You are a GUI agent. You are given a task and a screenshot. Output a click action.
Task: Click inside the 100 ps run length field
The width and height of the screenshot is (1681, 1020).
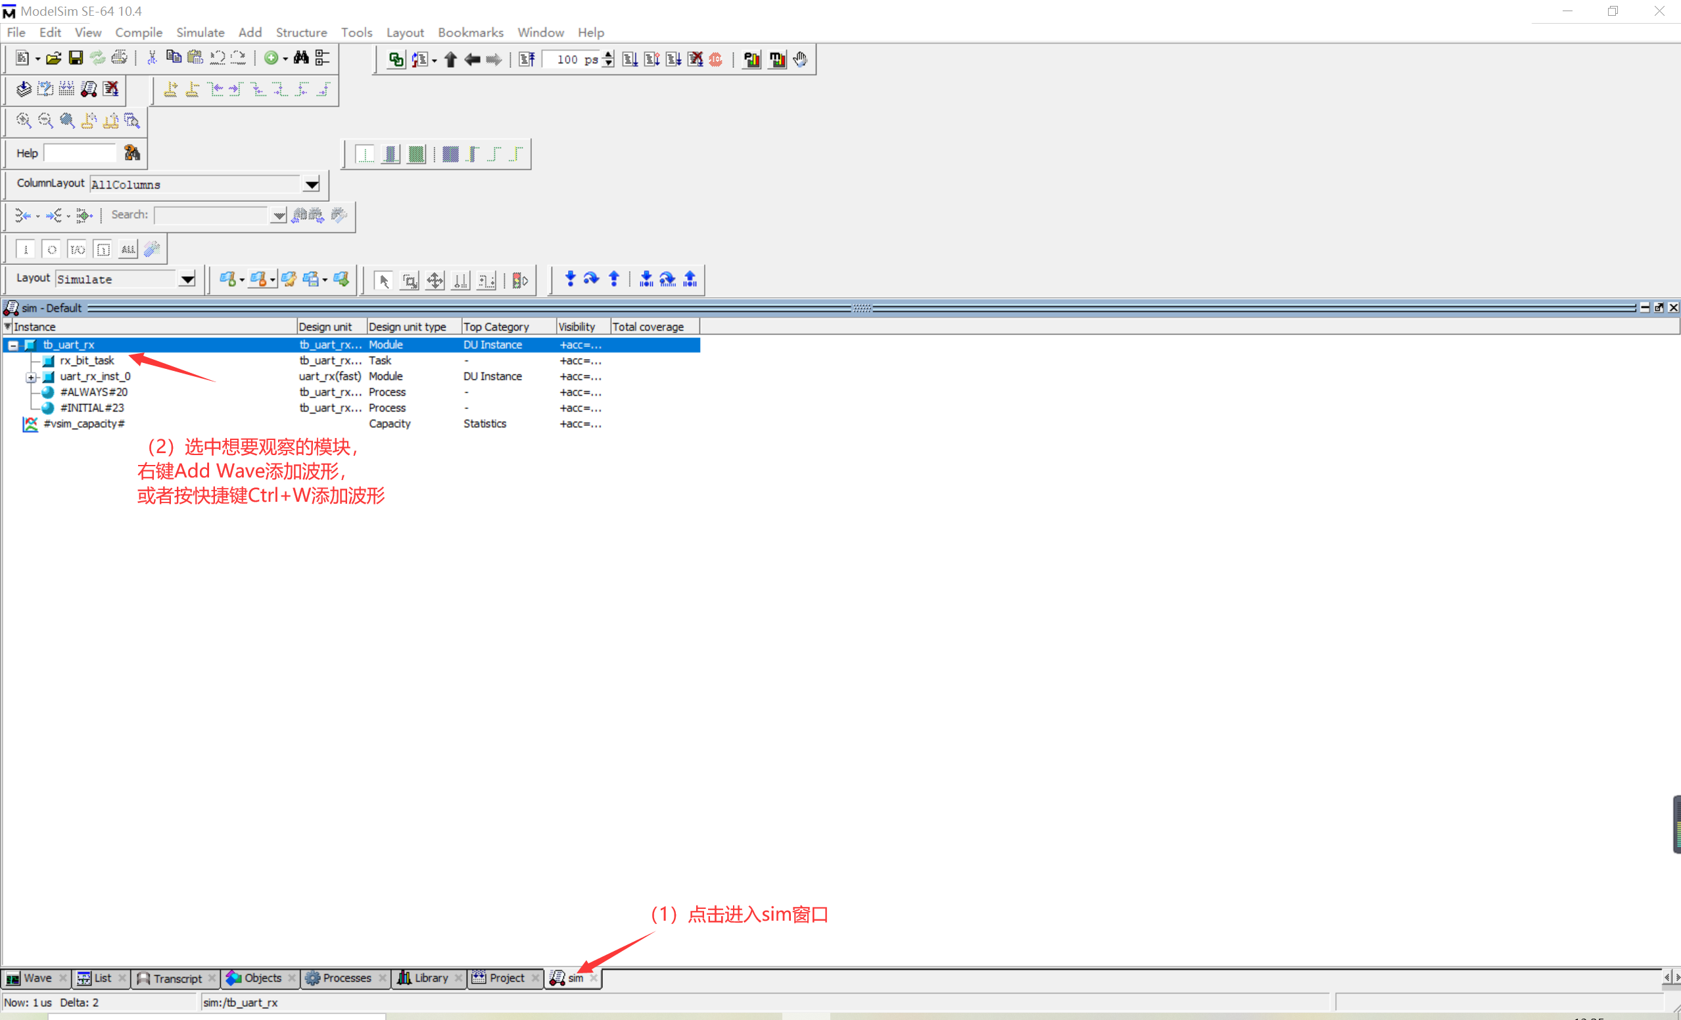click(573, 59)
